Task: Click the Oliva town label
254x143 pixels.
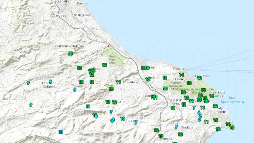Action: [96, 29]
